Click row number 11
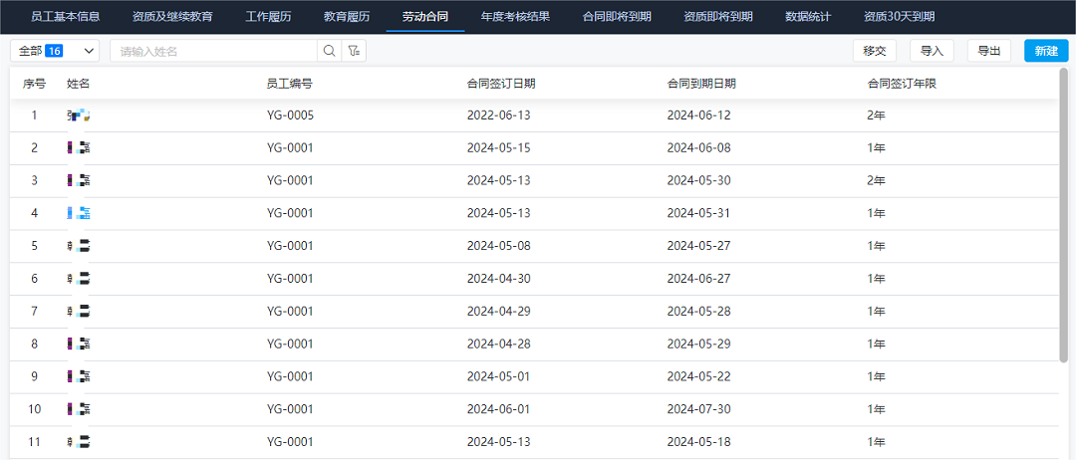Screen dimensions: 1076x460 34,441
